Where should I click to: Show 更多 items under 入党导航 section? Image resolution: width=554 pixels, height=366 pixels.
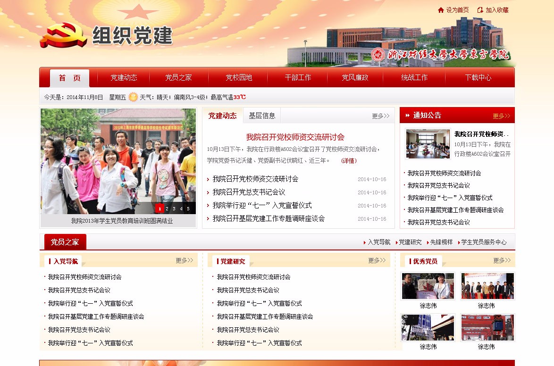pyautogui.click(x=185, y=260)
